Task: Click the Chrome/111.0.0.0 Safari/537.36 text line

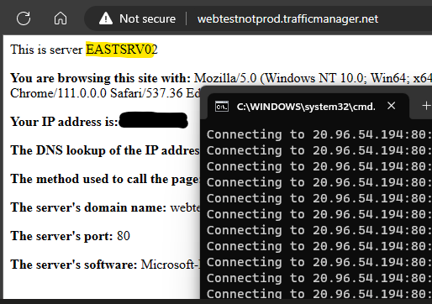Action: [105, 93]
